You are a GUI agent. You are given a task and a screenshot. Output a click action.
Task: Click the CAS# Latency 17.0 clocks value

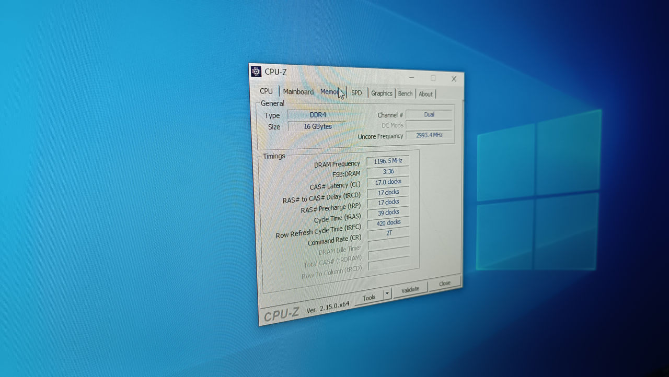click(388, 182)
